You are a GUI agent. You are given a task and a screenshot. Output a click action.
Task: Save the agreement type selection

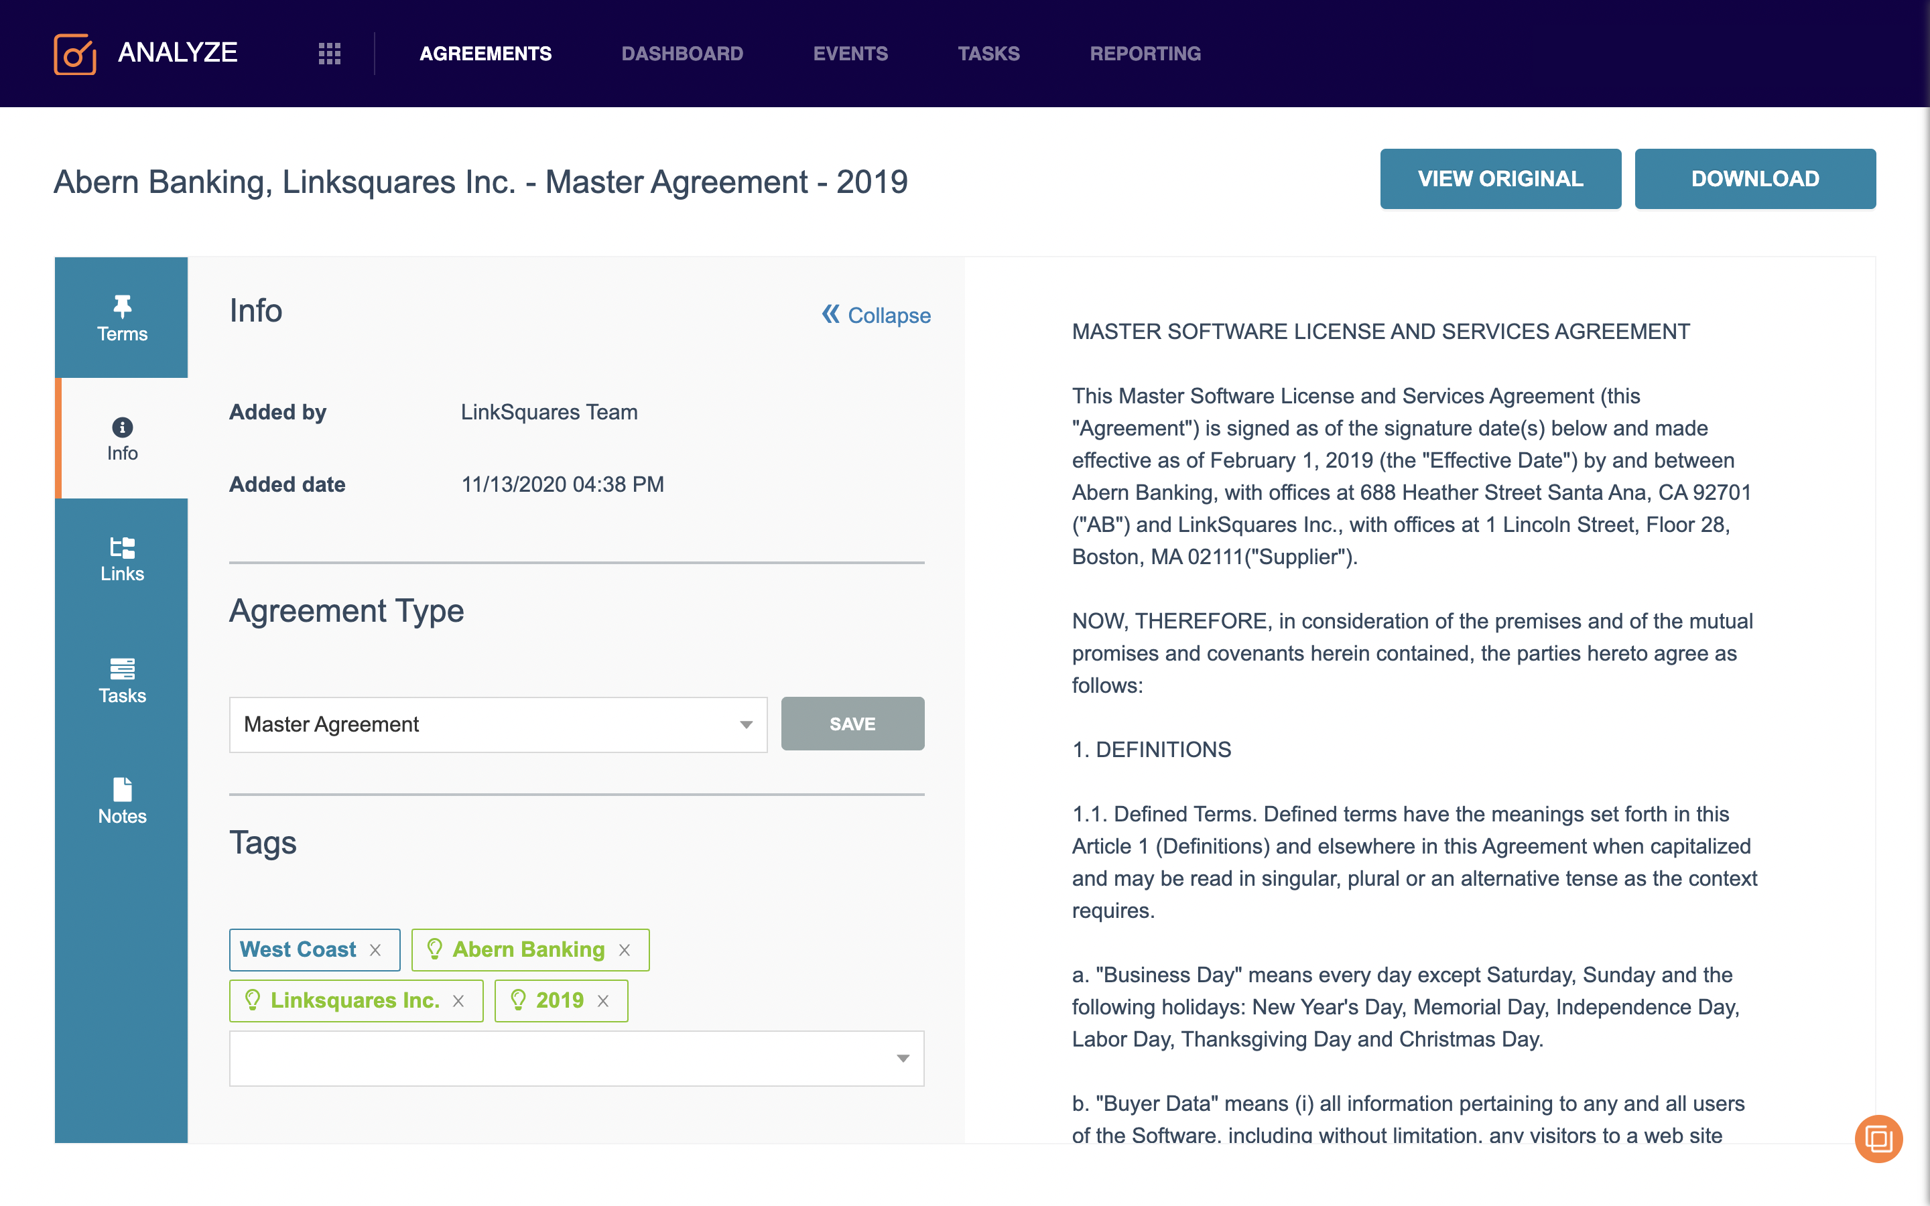[852, 724]
